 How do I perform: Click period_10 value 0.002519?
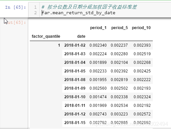click(x=142, y=54)
